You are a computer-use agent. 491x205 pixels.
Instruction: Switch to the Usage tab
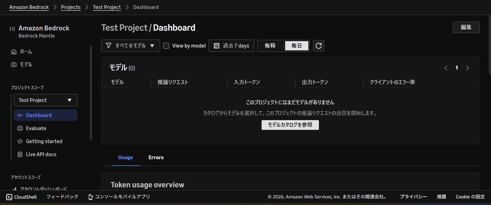126,157
